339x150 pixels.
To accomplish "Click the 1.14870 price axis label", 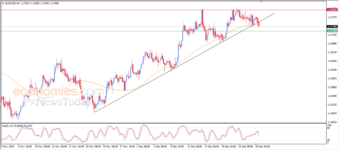I will coord(332,113).
